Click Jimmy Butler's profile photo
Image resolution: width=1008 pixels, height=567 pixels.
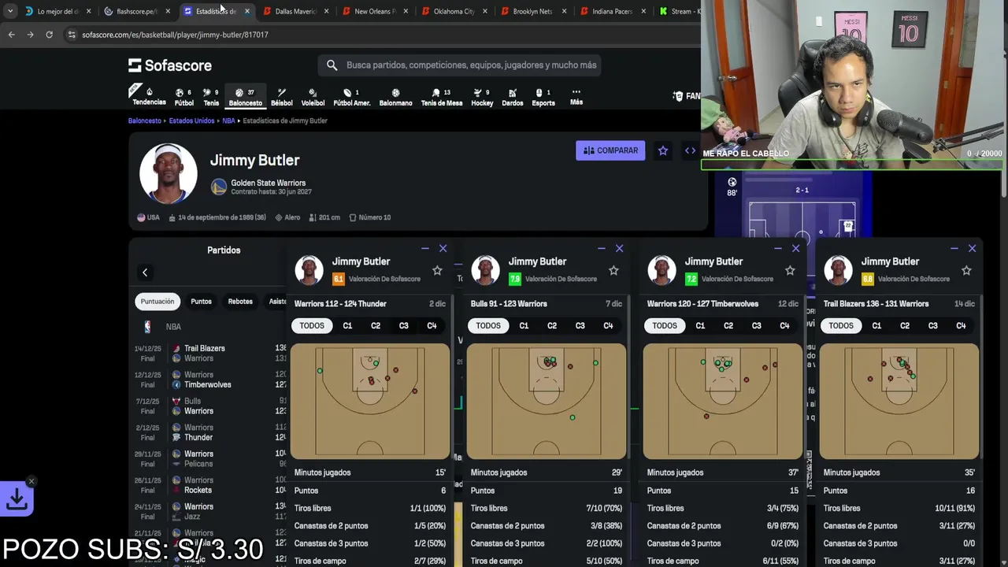pos(168,173)
